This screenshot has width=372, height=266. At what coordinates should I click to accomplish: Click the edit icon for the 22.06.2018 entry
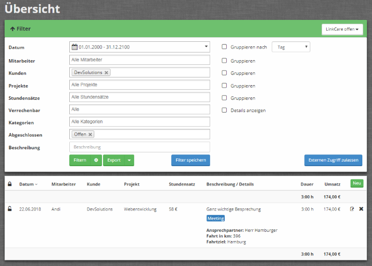pyautogui.click(x=352, y=209)
